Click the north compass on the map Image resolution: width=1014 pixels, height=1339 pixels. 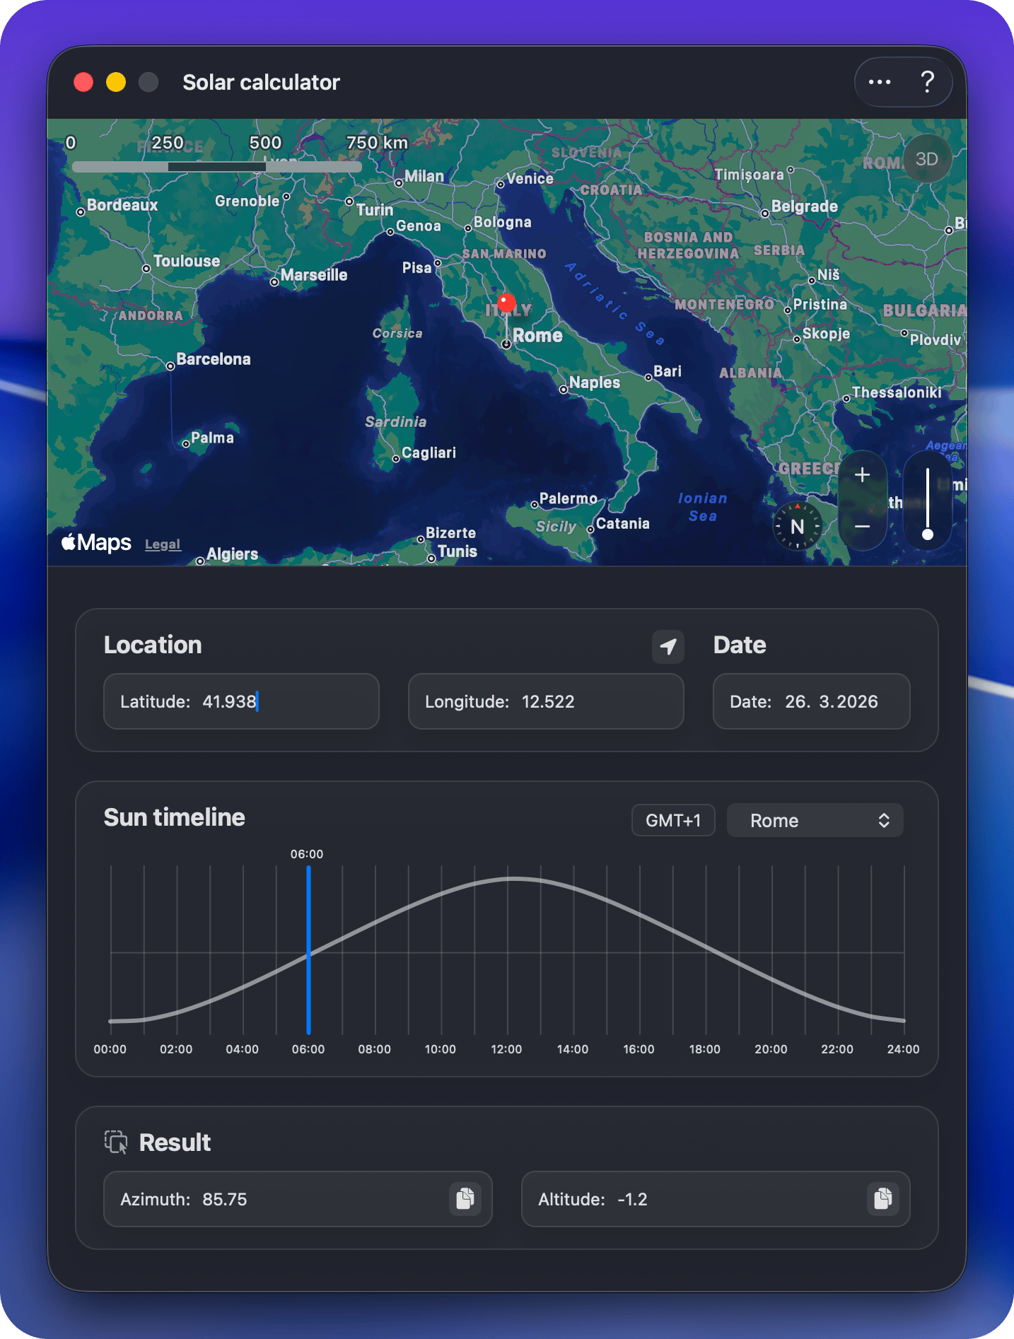coord(798,526)
